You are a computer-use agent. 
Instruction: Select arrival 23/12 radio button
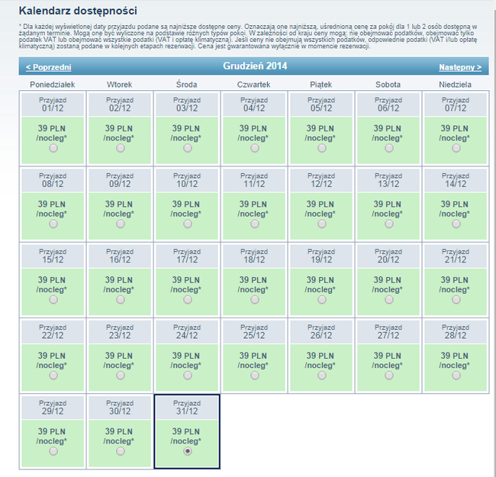pos(121,375)
